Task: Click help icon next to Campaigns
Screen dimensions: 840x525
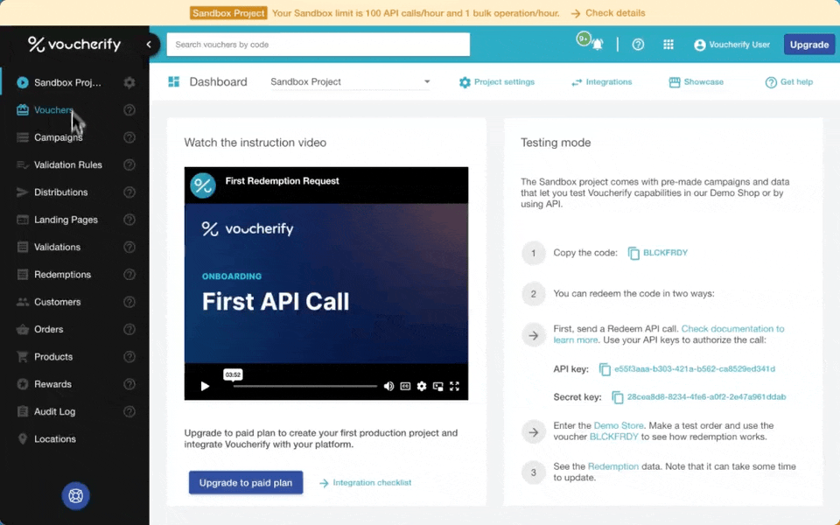Action: coord(129,137)
